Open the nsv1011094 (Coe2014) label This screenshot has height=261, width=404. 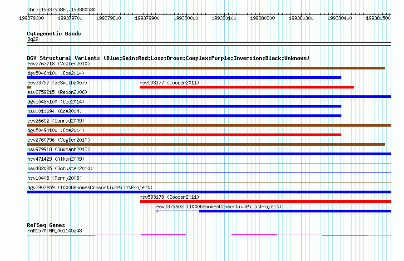pos(54,111)
